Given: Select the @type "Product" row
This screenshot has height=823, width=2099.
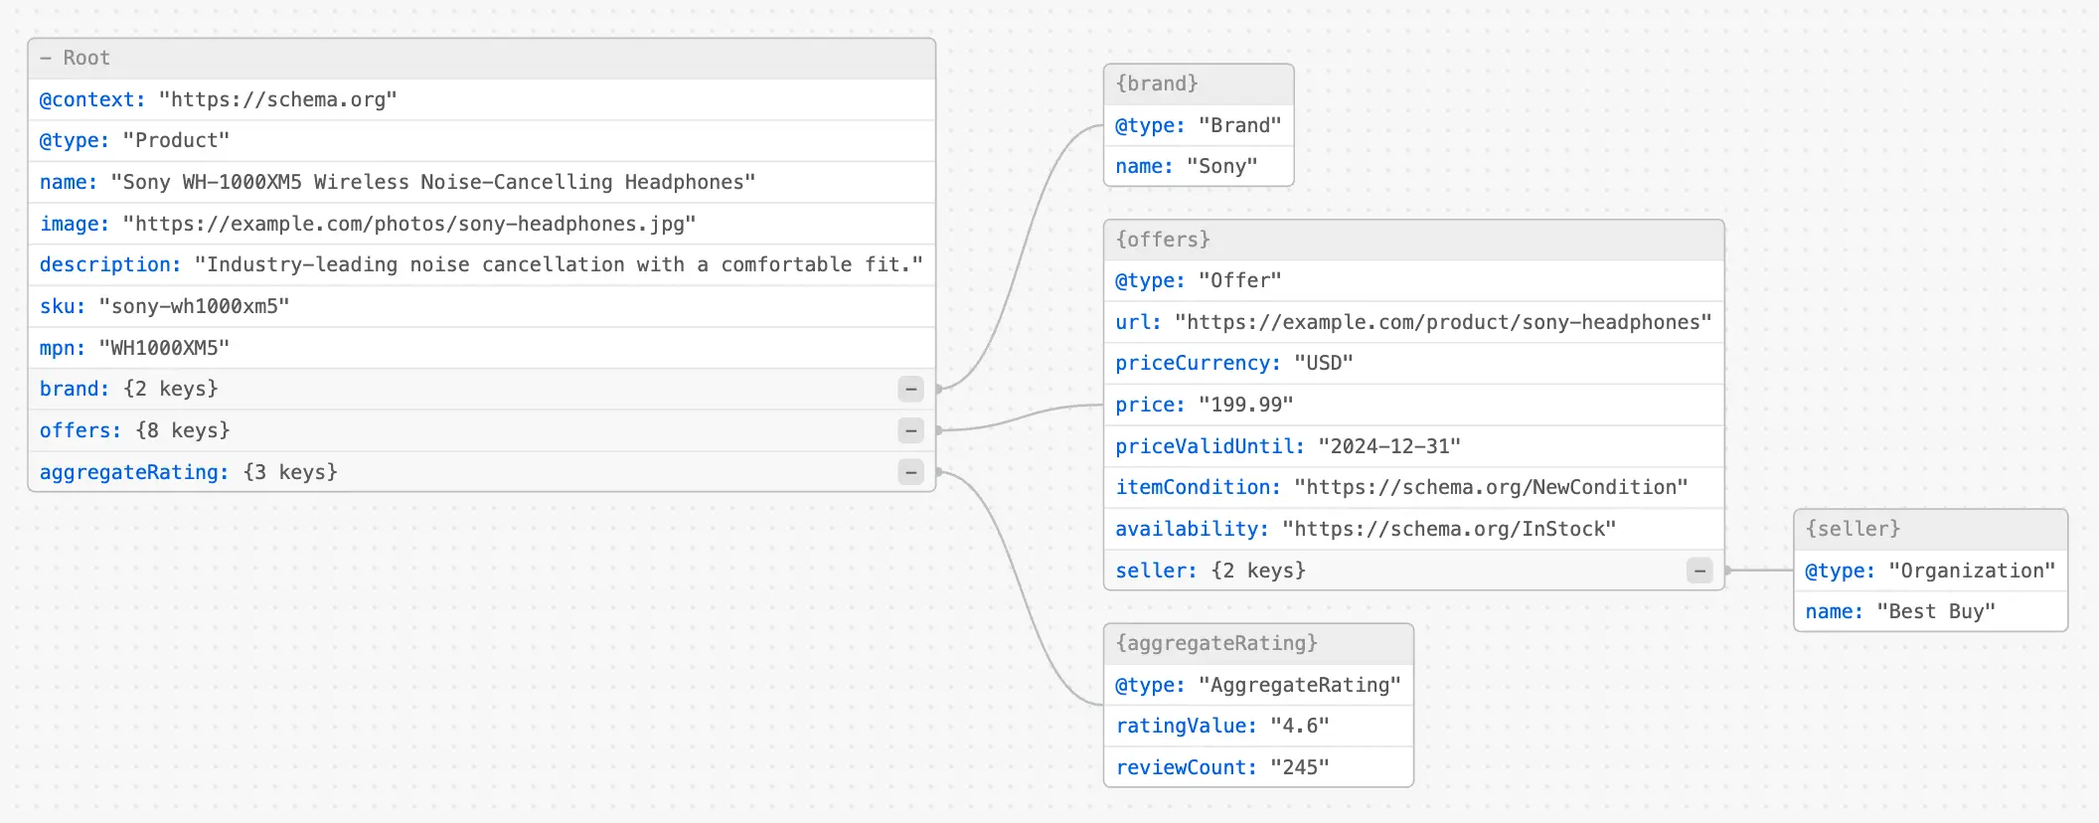Looking at the screenshot, I should coord(482,141).
